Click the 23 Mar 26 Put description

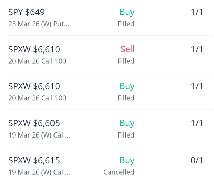(x=38, y=24)
